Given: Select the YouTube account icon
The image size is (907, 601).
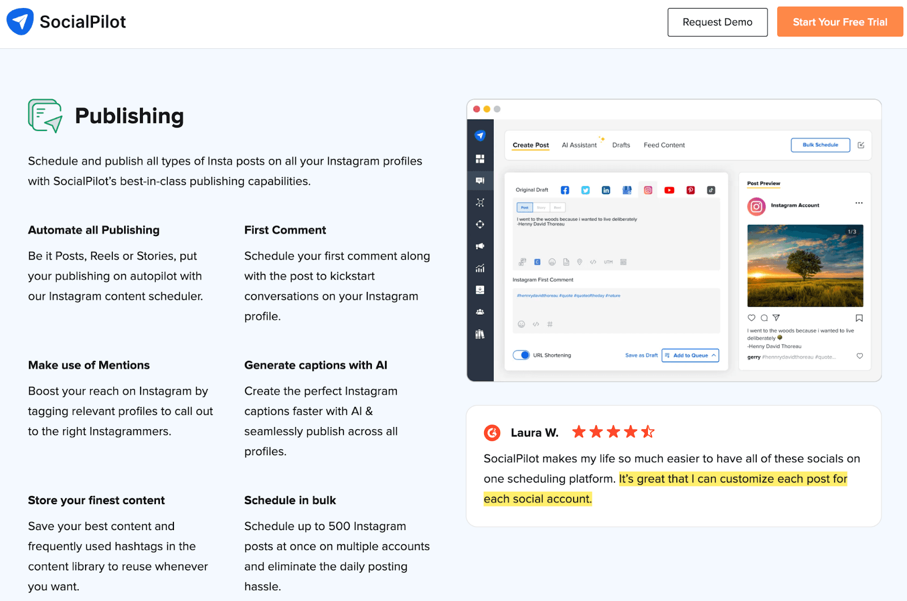Looking at the screenshot, I should click(x=669, y=191).
